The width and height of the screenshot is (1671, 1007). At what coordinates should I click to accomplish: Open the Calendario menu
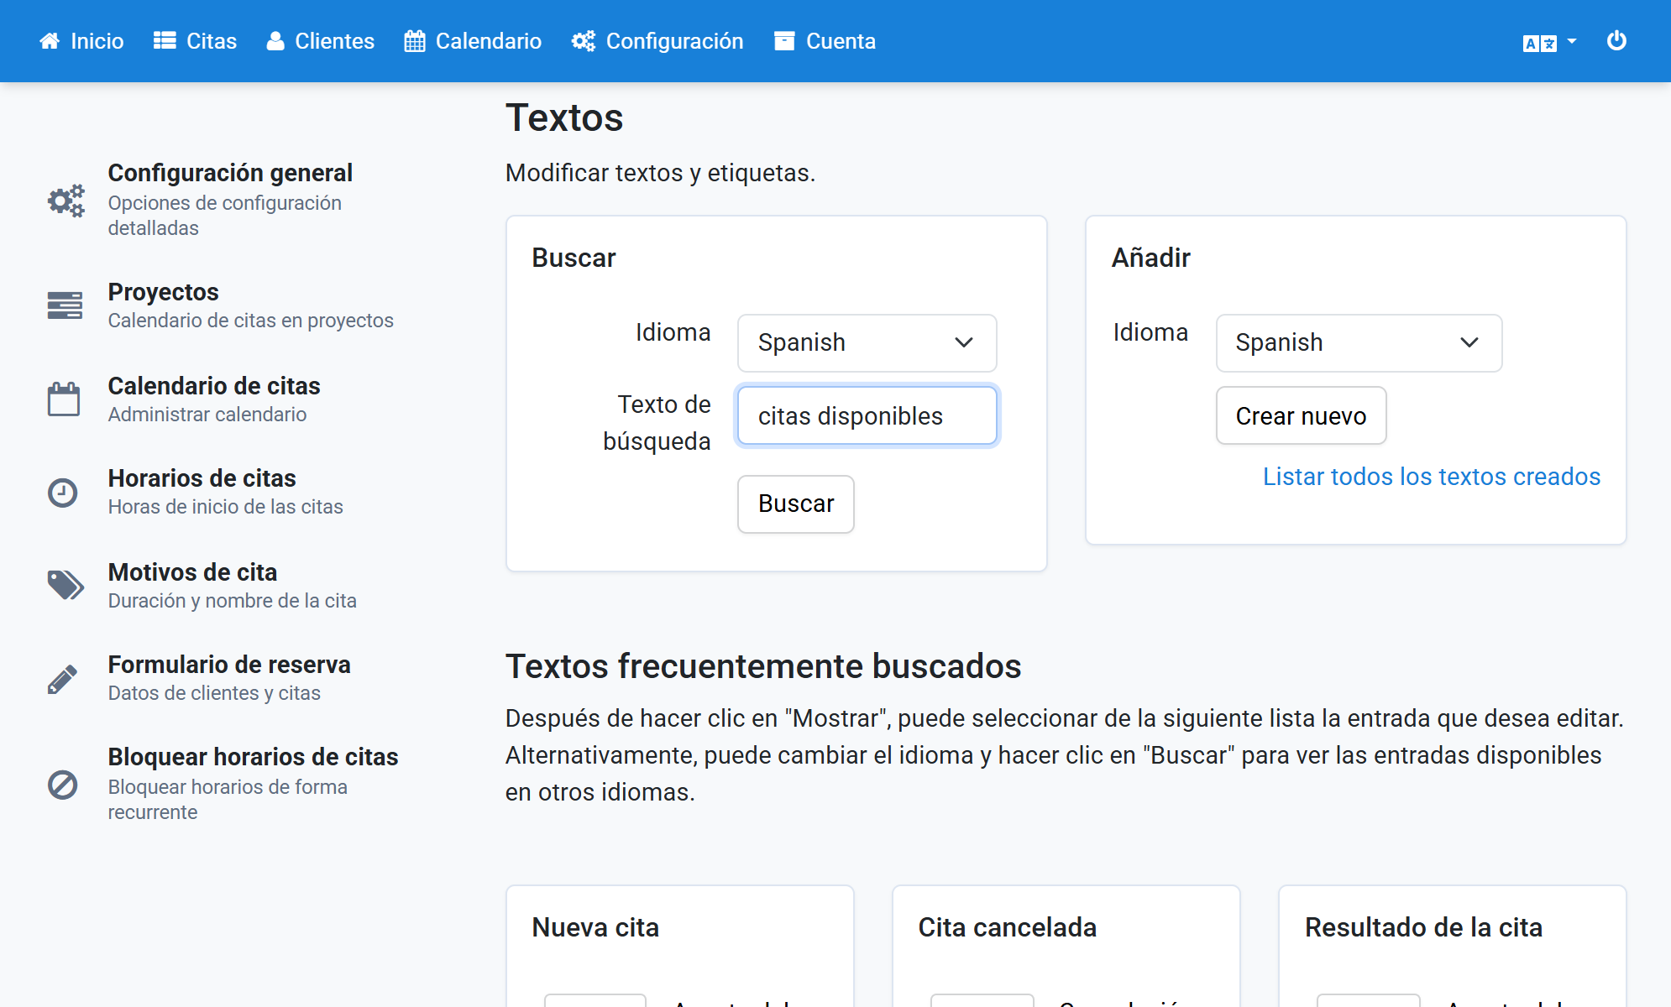click(473, 41)
